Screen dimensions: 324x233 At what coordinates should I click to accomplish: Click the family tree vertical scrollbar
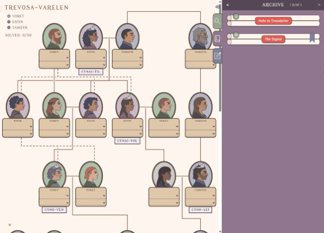[x=220, y=57]
